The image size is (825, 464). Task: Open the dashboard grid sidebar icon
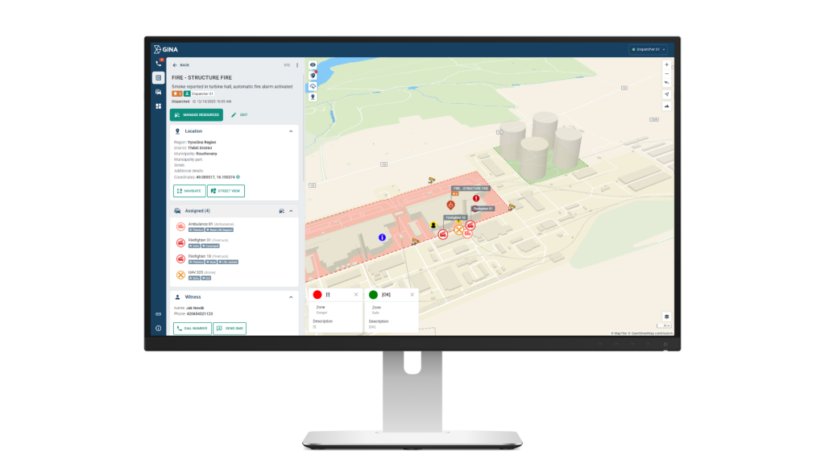tap(158, 106)
